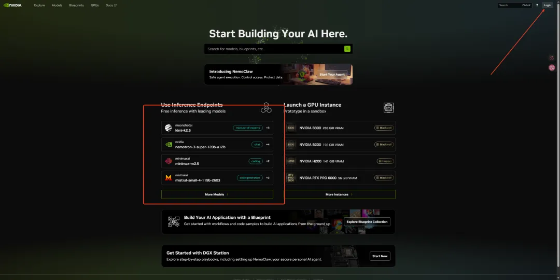Viewport: 560px width, 280px height.
Task: Click the Start Now button
Action: point(380,256)
